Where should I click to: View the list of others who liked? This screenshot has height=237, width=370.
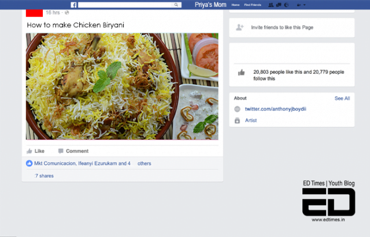[144, 164]
